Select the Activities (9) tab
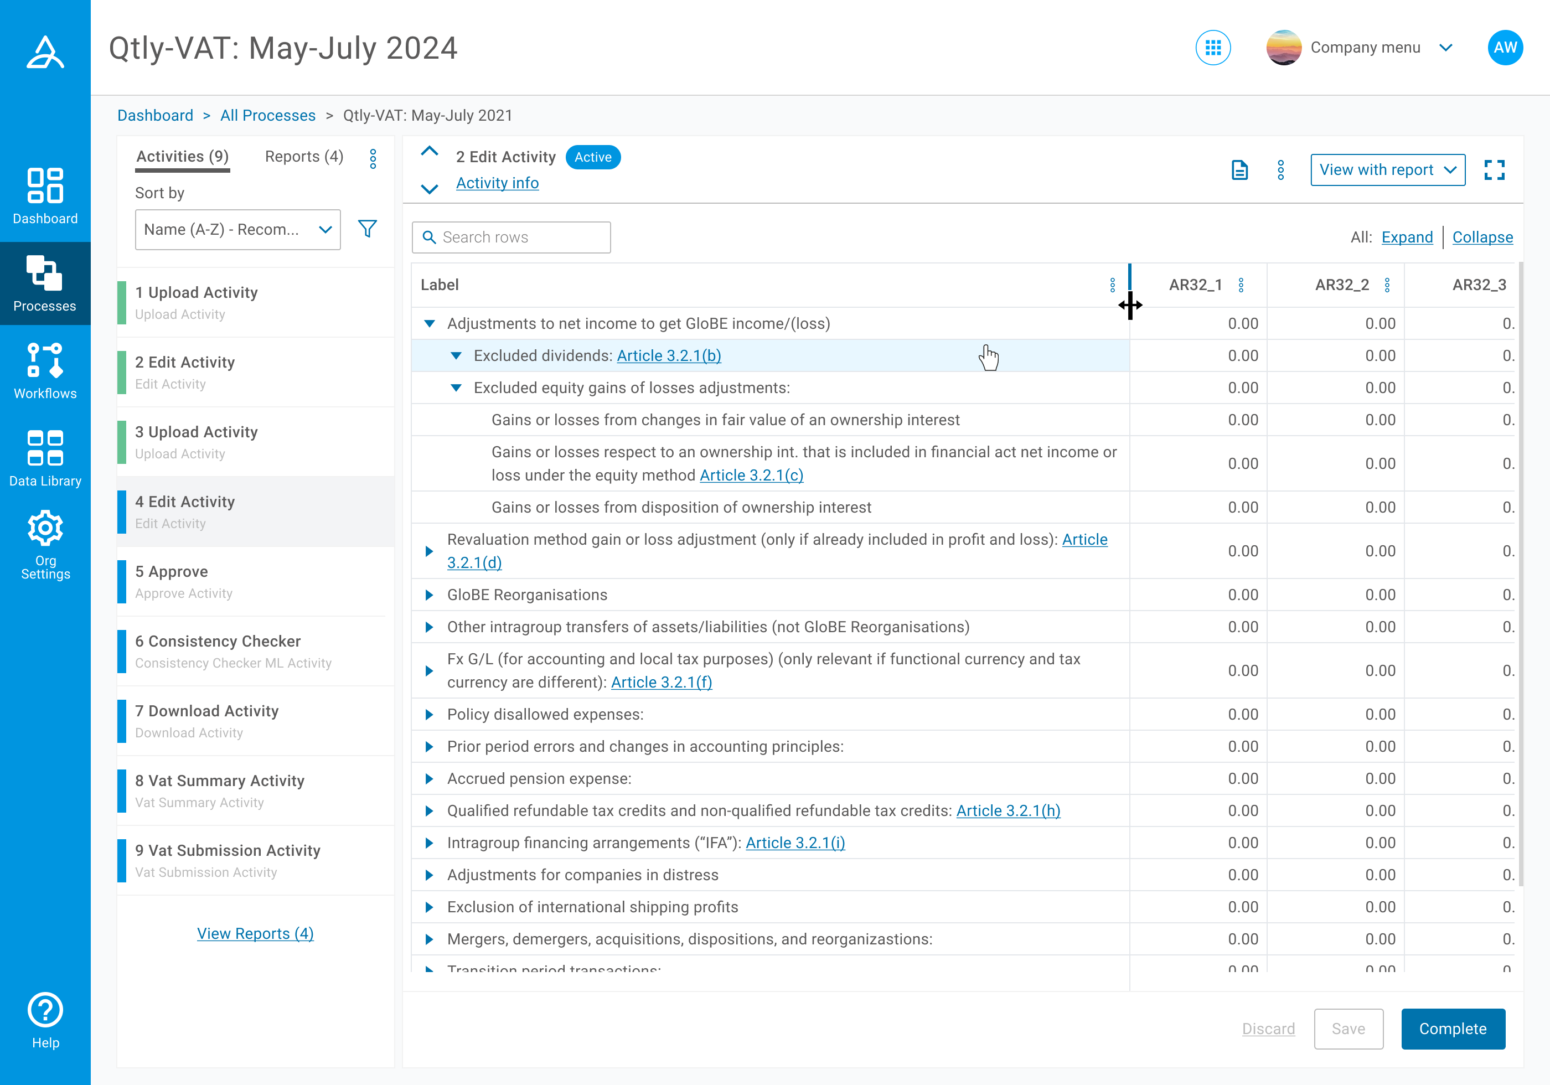The width and height of the screenshot is (1550, 1085). click(x=182, y=157)
